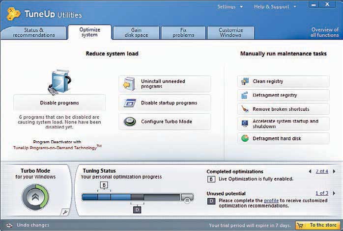Image resolution: width=343 pixels, height=231 pixels.
Task: Click the shopping cart icon on To the store
Action: click(x=301, y=225)
